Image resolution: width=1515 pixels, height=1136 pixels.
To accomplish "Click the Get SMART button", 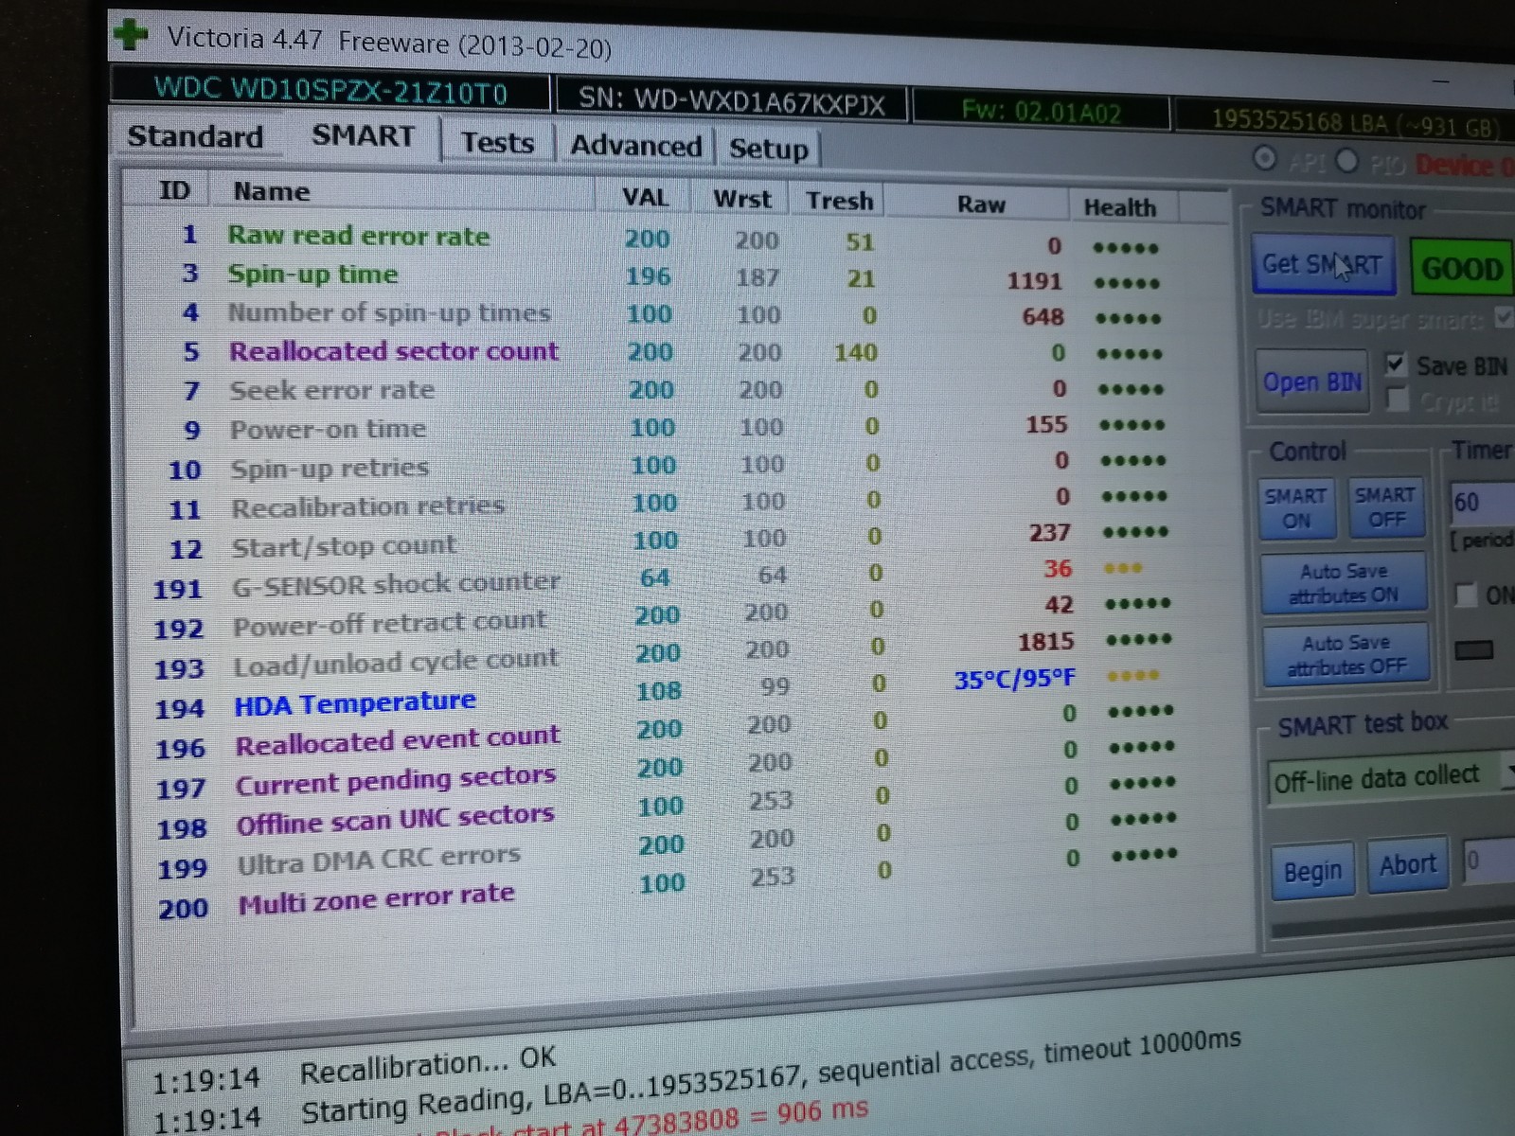I will point(1322,264).
